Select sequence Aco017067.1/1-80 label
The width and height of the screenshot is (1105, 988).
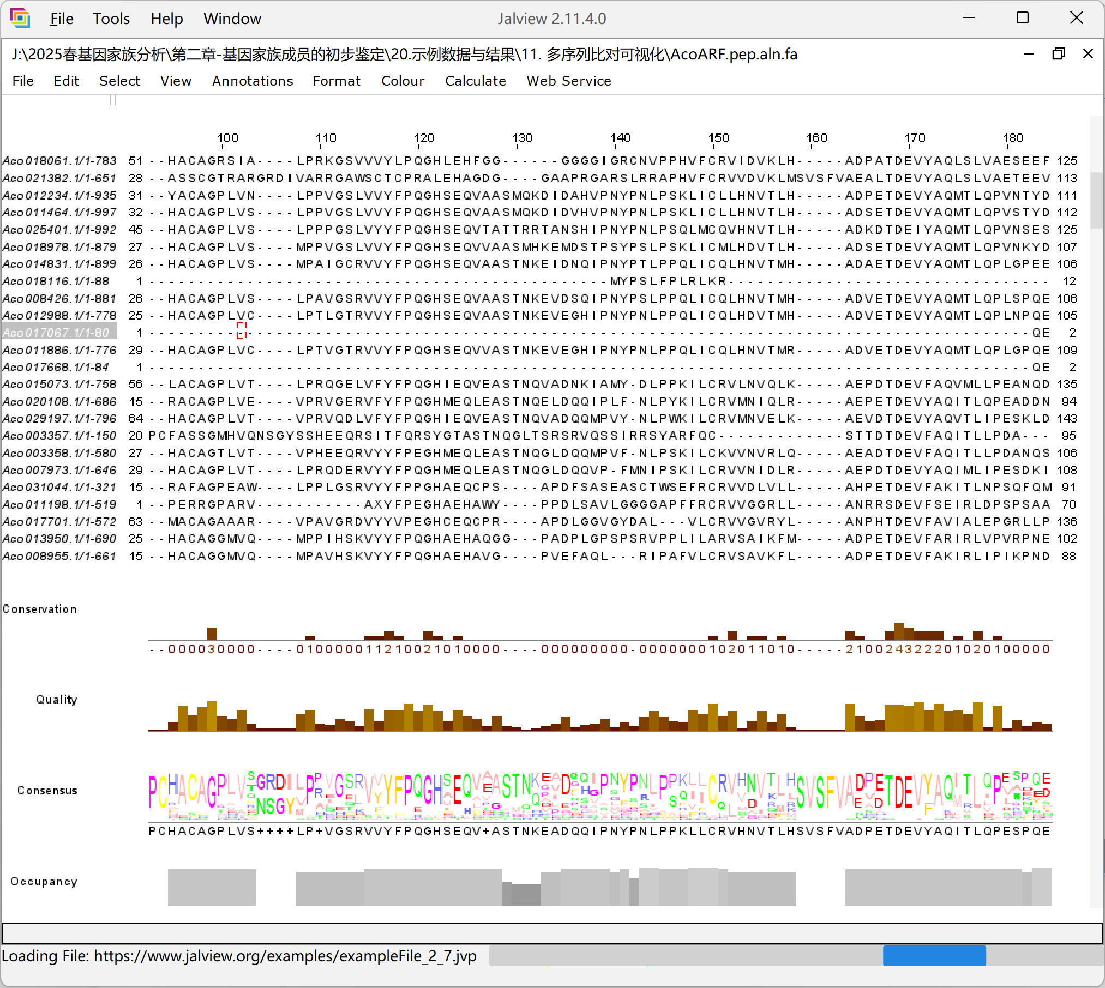[x=57, y=333]
